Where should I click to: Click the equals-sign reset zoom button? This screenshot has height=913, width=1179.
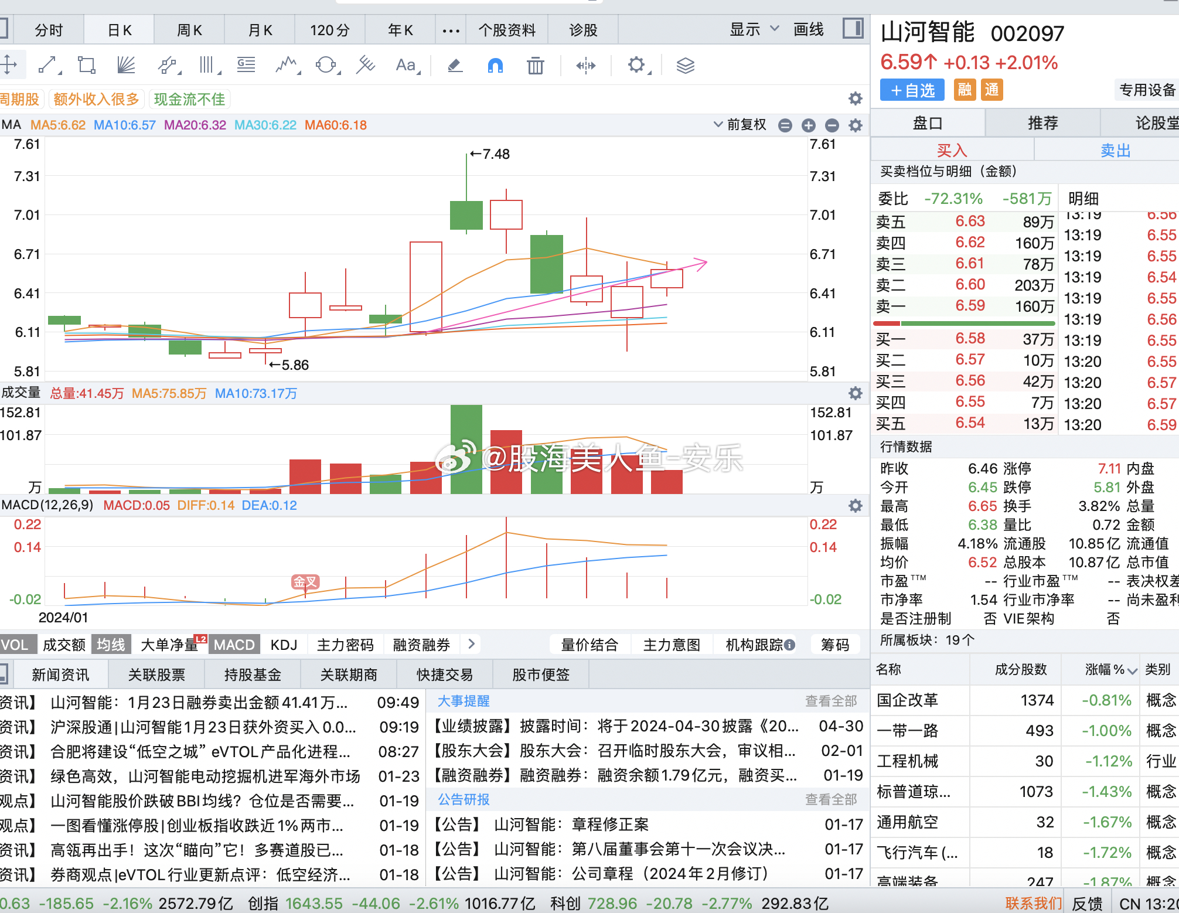click(x=785, y=125)
